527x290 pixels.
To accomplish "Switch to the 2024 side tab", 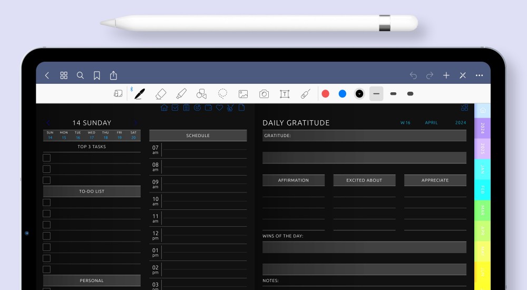I will pyautogui.click(x=483, y=128).
